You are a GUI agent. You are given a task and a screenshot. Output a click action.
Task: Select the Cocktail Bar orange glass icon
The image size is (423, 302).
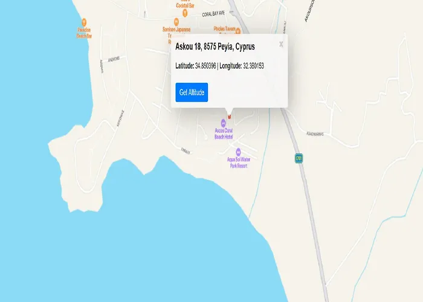tap(185, 13)
